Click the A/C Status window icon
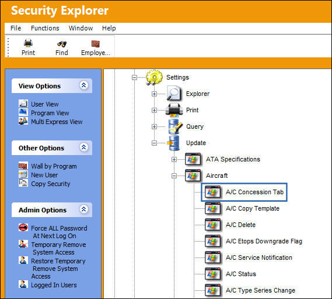The height and width of the screenshot is (299, 332). coord(213,274)
